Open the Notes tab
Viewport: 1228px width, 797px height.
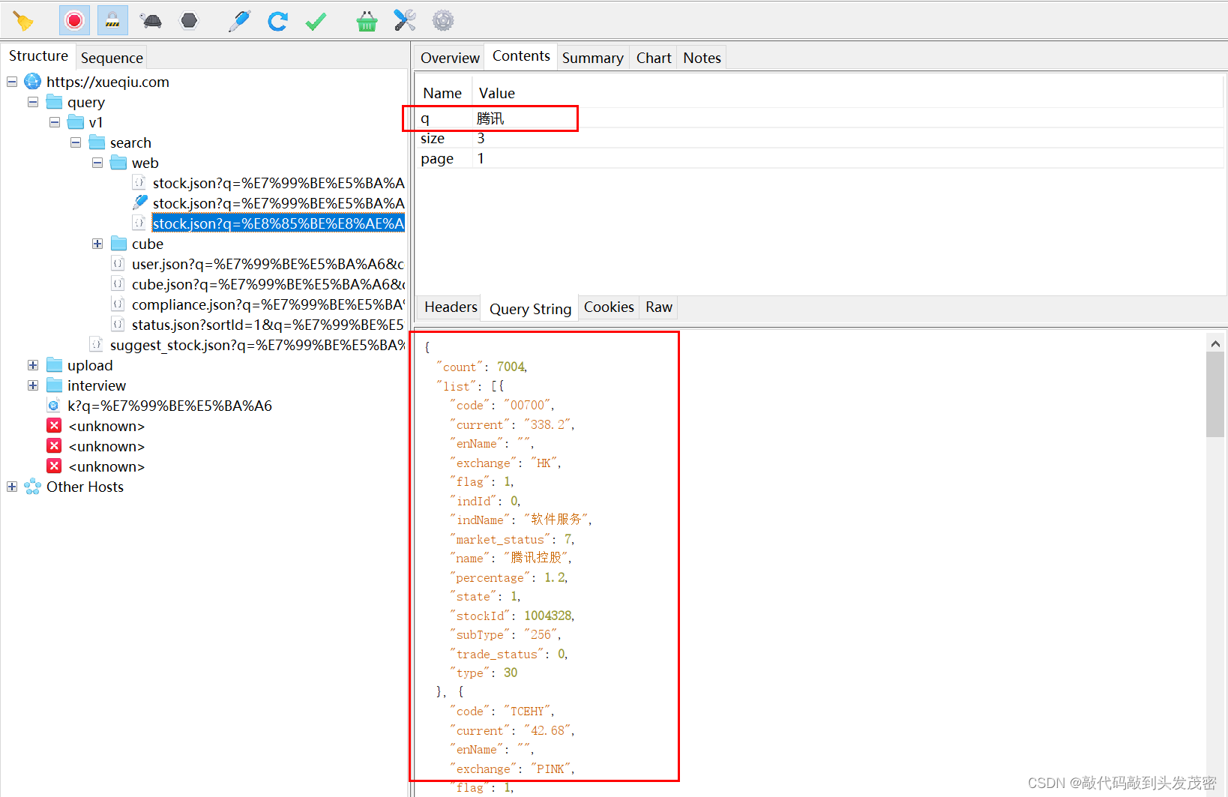[x=702, y=58]
